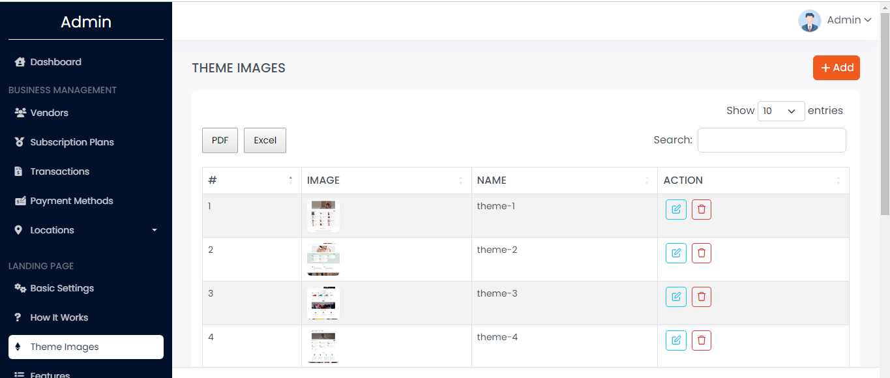This screenshot has height=378, width=890.
Task: Click the delete trash icon for theme-2
Action: pos(702,253)
